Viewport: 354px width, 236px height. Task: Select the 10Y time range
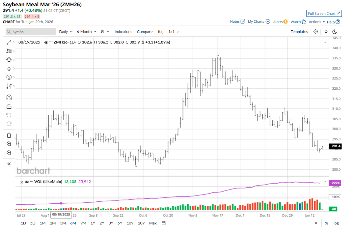130,223
